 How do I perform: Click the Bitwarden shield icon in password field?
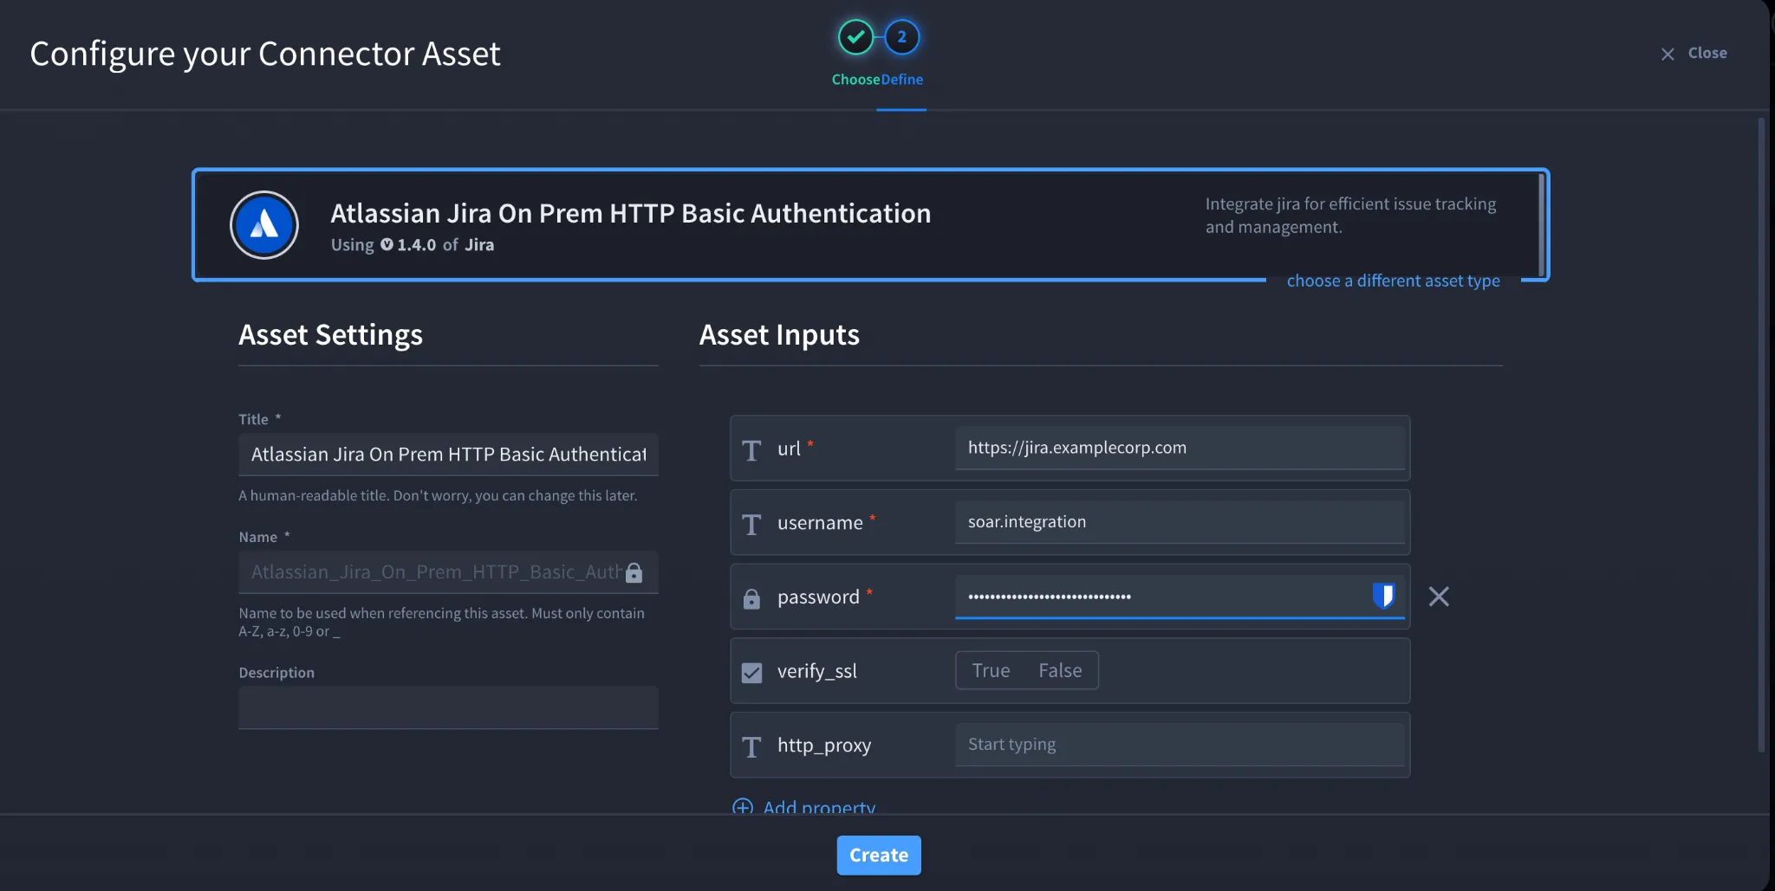[x=1383, y=596]
